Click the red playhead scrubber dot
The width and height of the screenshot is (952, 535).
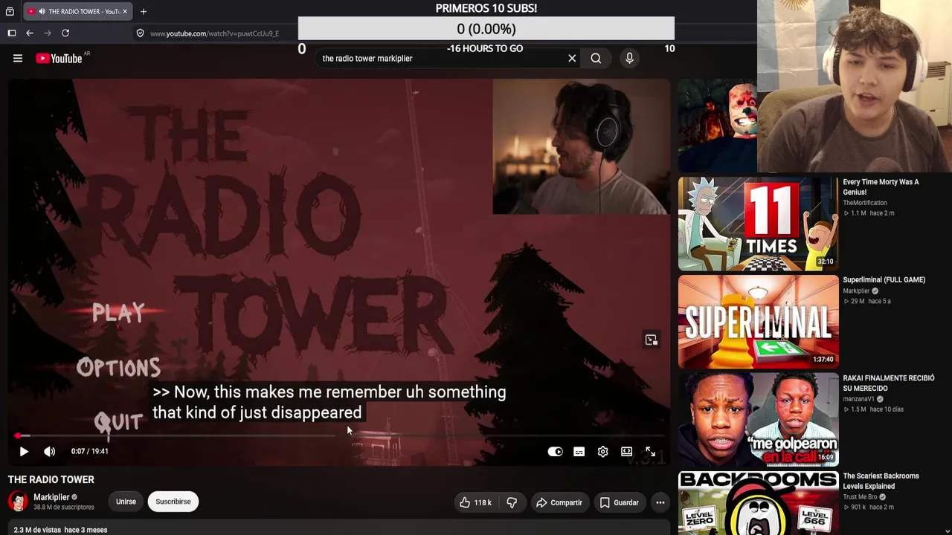click(17, 436)
